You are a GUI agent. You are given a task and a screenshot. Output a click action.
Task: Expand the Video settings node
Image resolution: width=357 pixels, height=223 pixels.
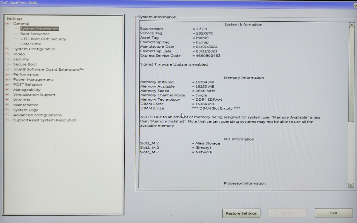point(7,54)
